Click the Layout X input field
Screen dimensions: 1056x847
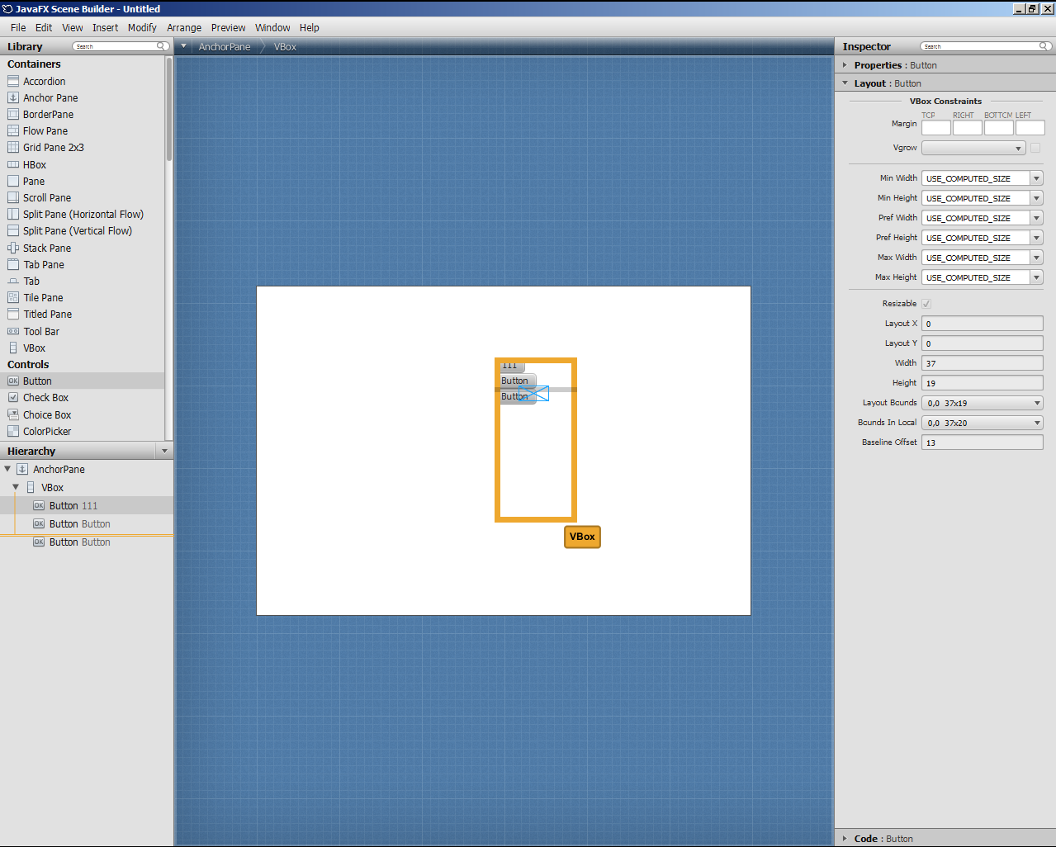[982, 324]
